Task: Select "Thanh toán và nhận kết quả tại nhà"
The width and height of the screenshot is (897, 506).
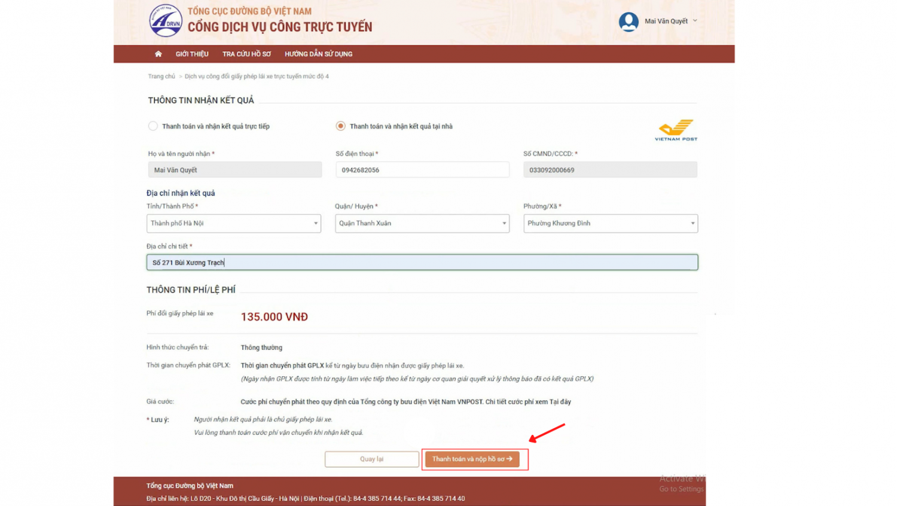Action: tap(340, 126)
